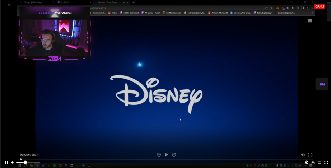Click the browser address bar URL

click(x=98, y=8)
